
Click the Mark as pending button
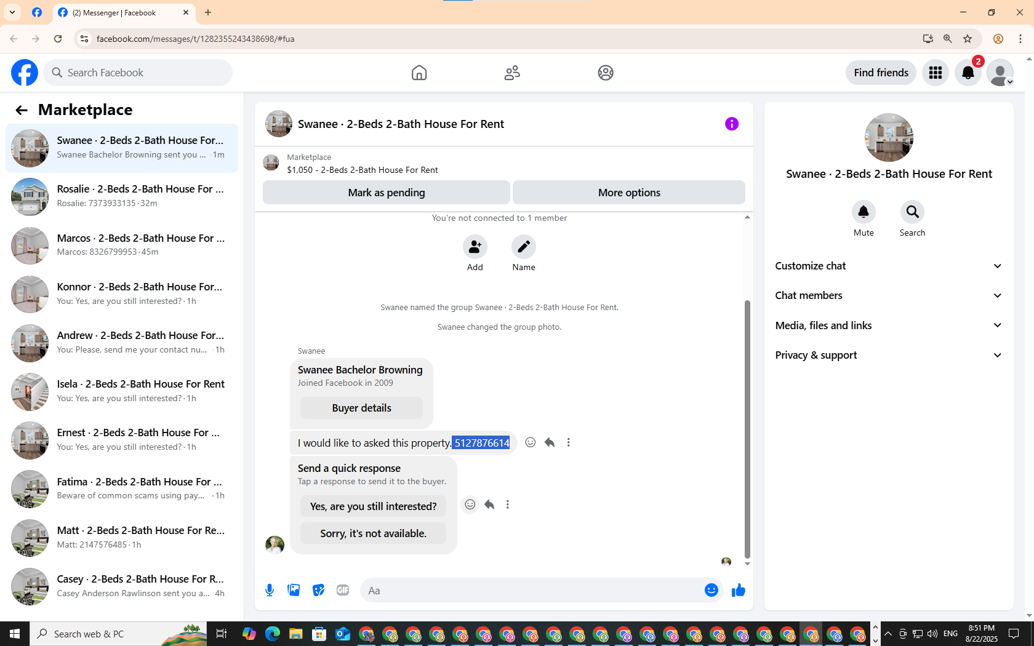(387, 193)
